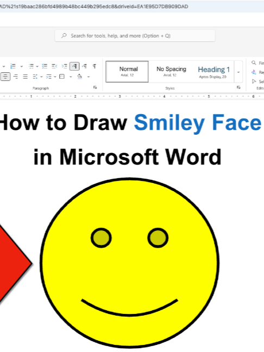The width and height of the screenshot is (264, 352).
Task: Click the Increase Indent icon
Action: tap(65, 66)
